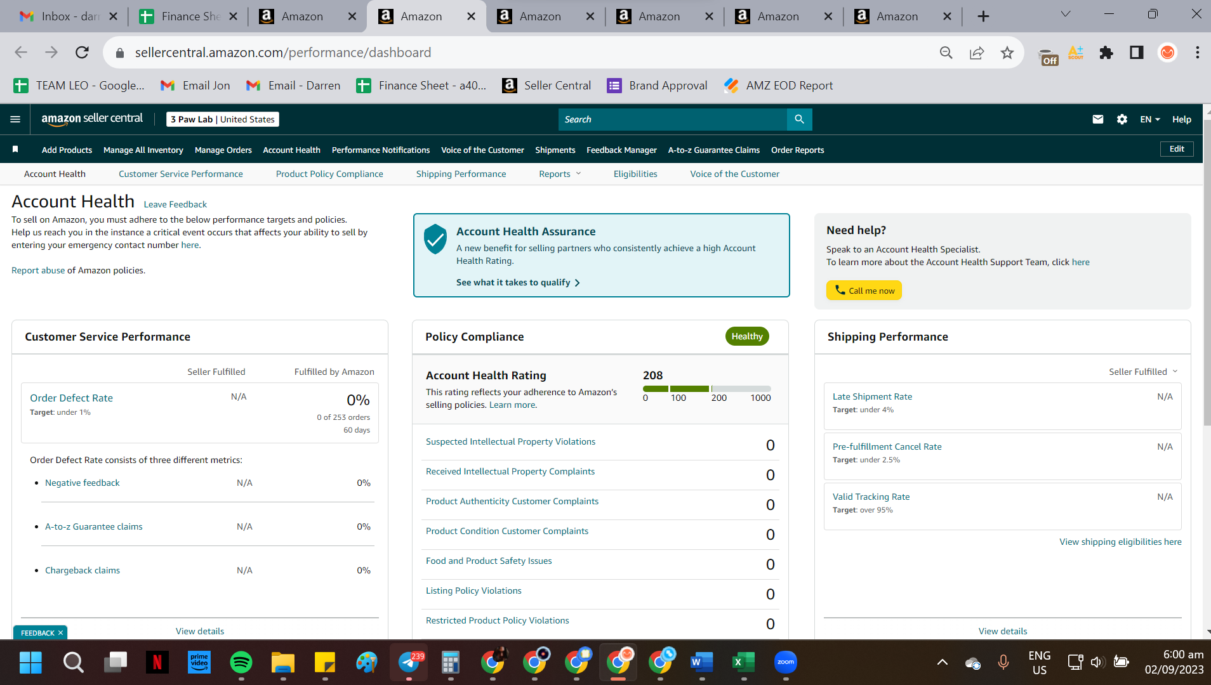The width and height of the screenshot is (1211, 685).
Task: Go back using browser back arrow
Action: (21, 53)
